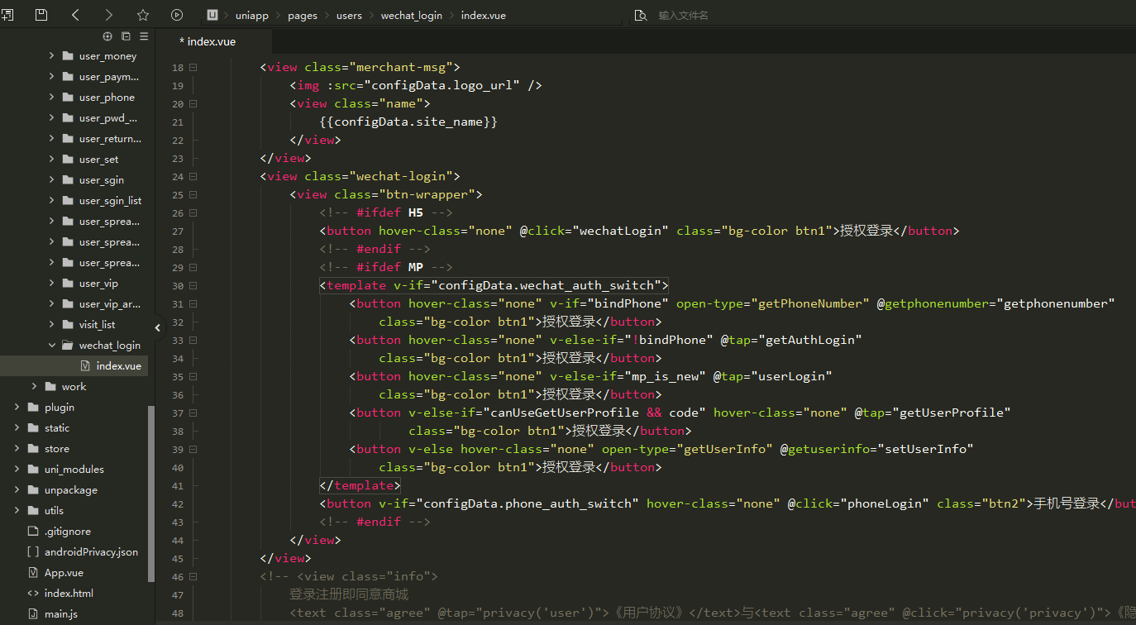Fold button block at line 35

193,376
